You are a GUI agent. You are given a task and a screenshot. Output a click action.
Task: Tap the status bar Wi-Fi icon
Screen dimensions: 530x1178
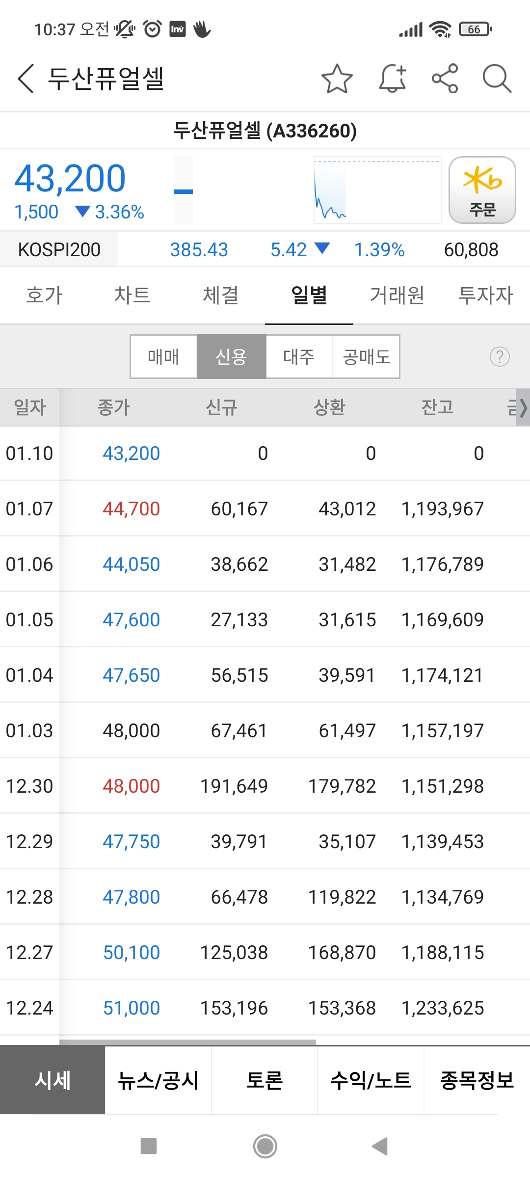440,29
